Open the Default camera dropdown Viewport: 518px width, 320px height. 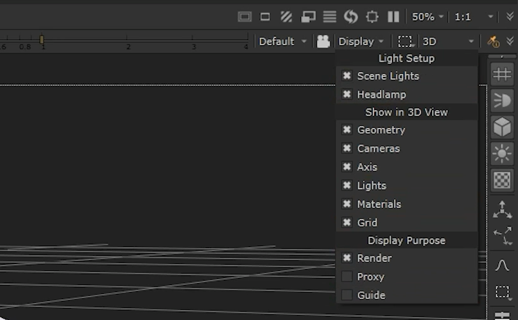point(283,41)
